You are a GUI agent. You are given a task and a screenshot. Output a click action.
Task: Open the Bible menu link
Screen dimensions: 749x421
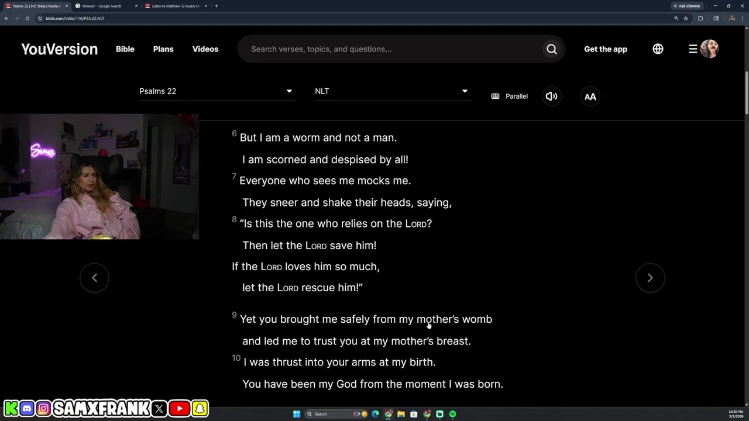(125, 49)
